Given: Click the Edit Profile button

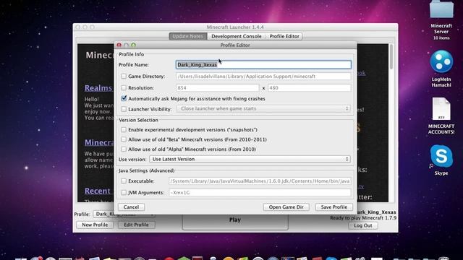Looking at the screenshot, I should [136, 225].
